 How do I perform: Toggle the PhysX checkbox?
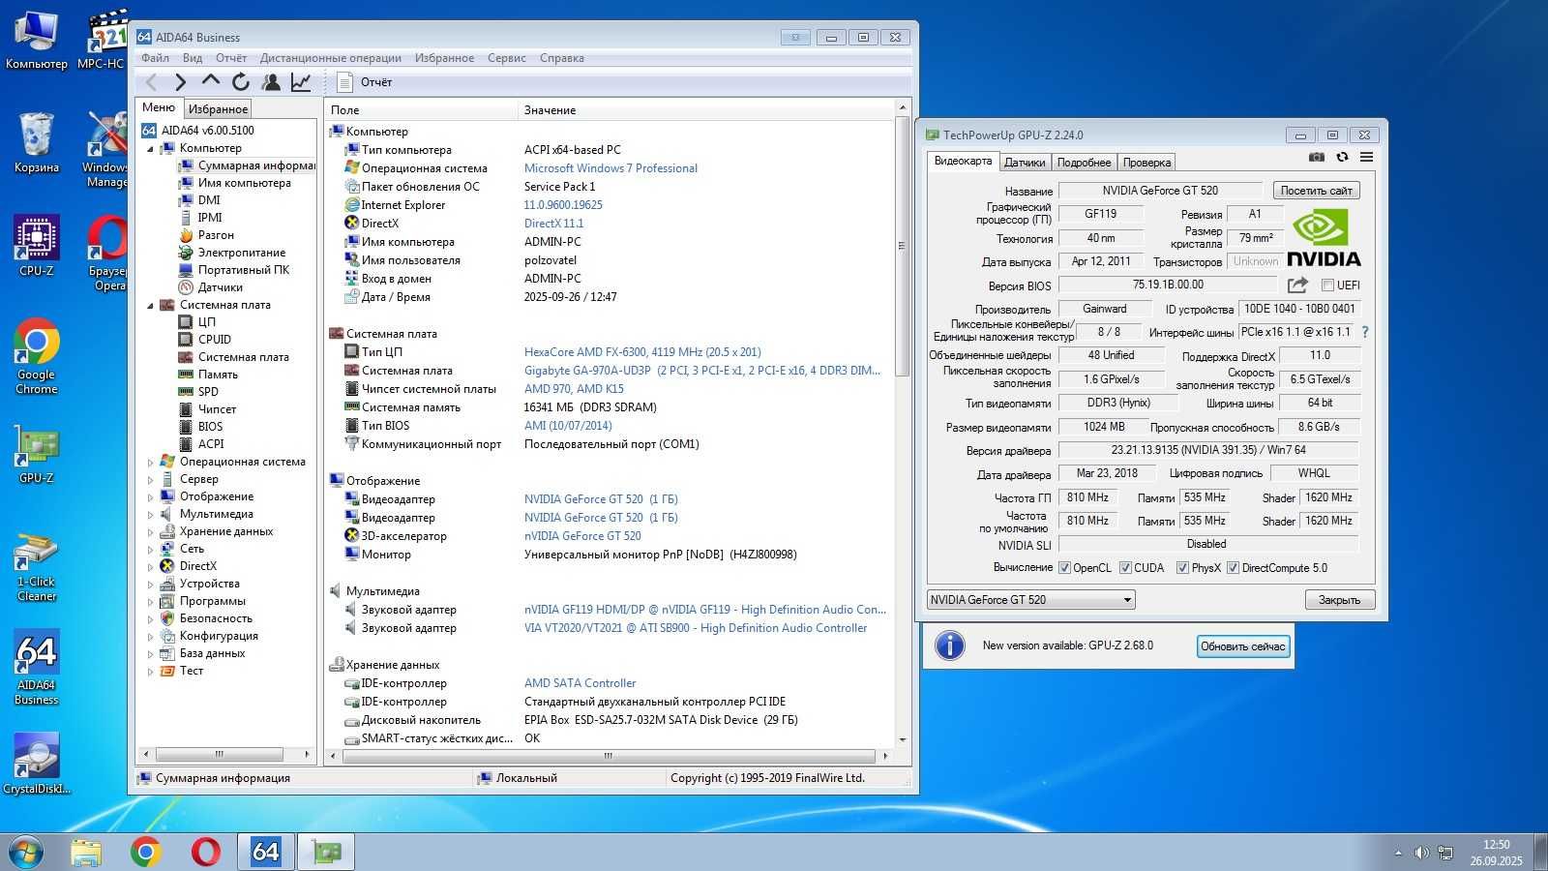1182,568
